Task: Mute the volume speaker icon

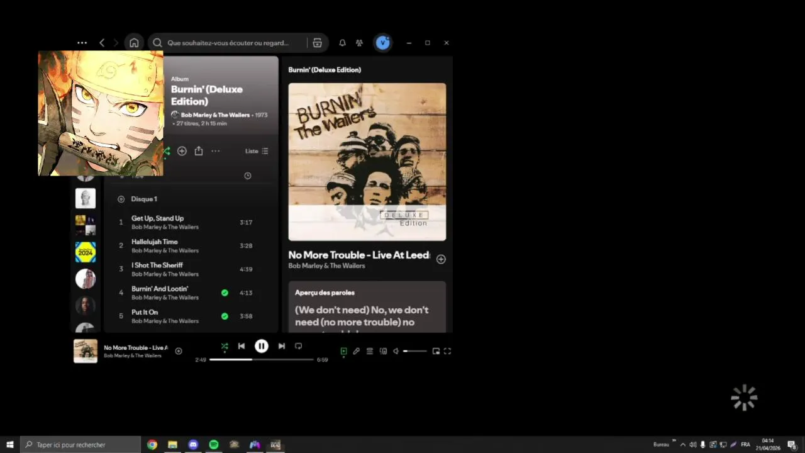Action: click(x=396, y=351)
